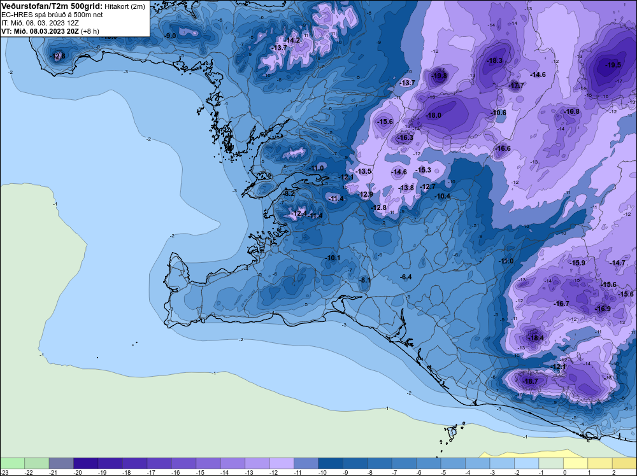637x476 pixels.
Task: Click the -19.5 temperature label
Action: (613, 65)
